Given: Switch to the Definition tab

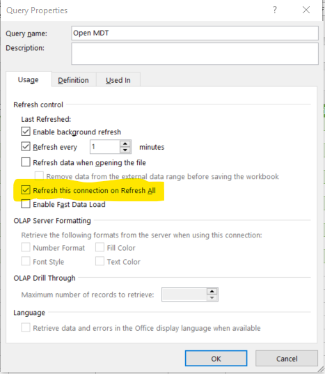Looking at the screenshot, I should (x=73, y=80).
